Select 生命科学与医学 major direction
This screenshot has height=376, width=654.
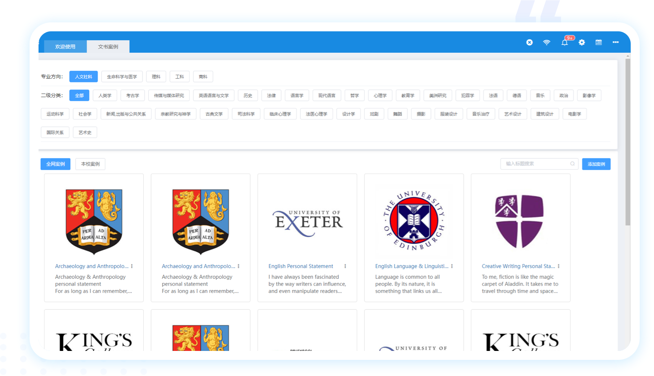(x=122, y=77)
